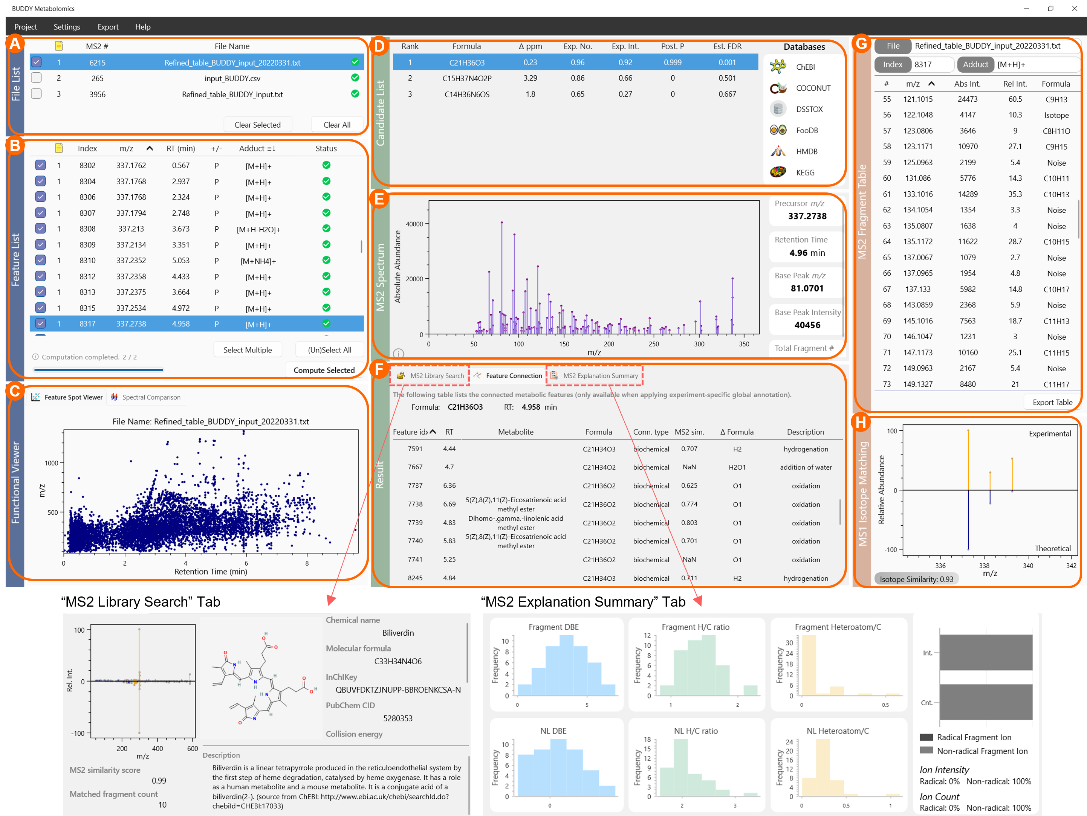Sort feature list by m/z arrow

tap(149, 148)
